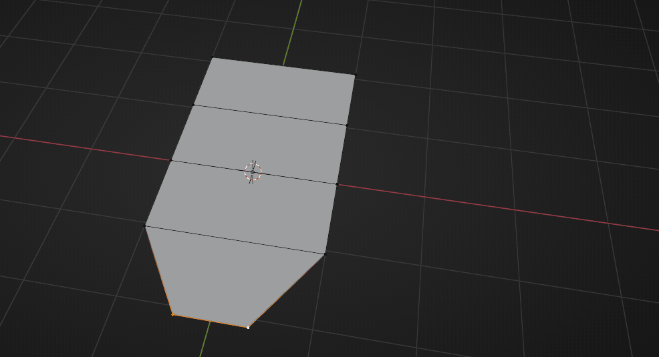The height and width of the screenshot is (357, 659).
Task: Click the 3D cursor at the mesh center
Action: pos(253,171)
